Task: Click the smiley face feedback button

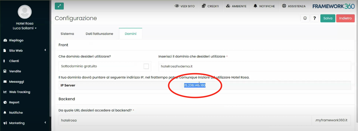Action: coord(305,18)
